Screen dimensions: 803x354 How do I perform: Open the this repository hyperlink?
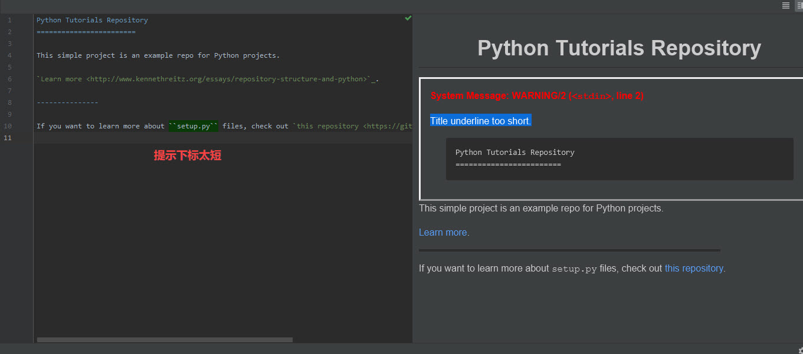[x=694, y=268]
